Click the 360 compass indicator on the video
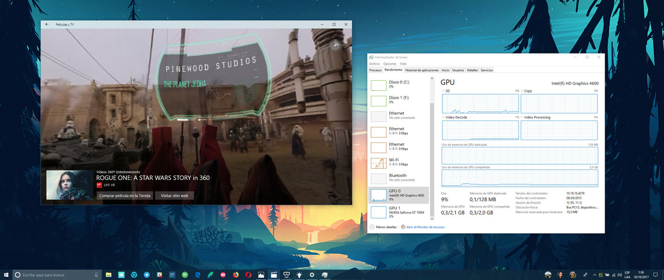This screenshot has width=664, height=280. [334, 45]
